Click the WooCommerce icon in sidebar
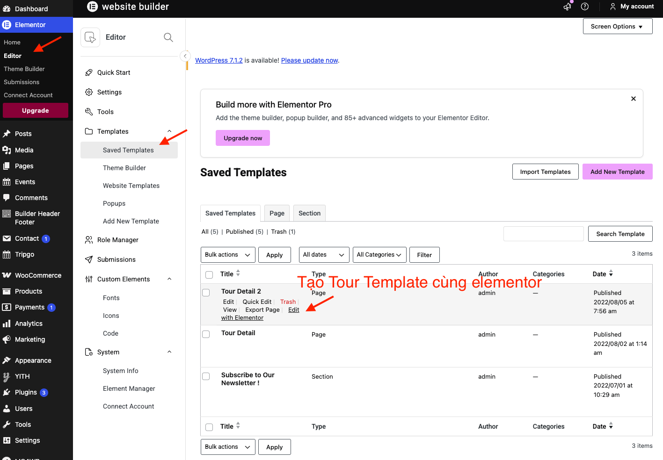 (7, 275)
